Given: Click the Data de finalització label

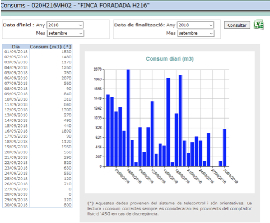Looking at the screenshot, I should pyautogui.click(x=139, y=25).
